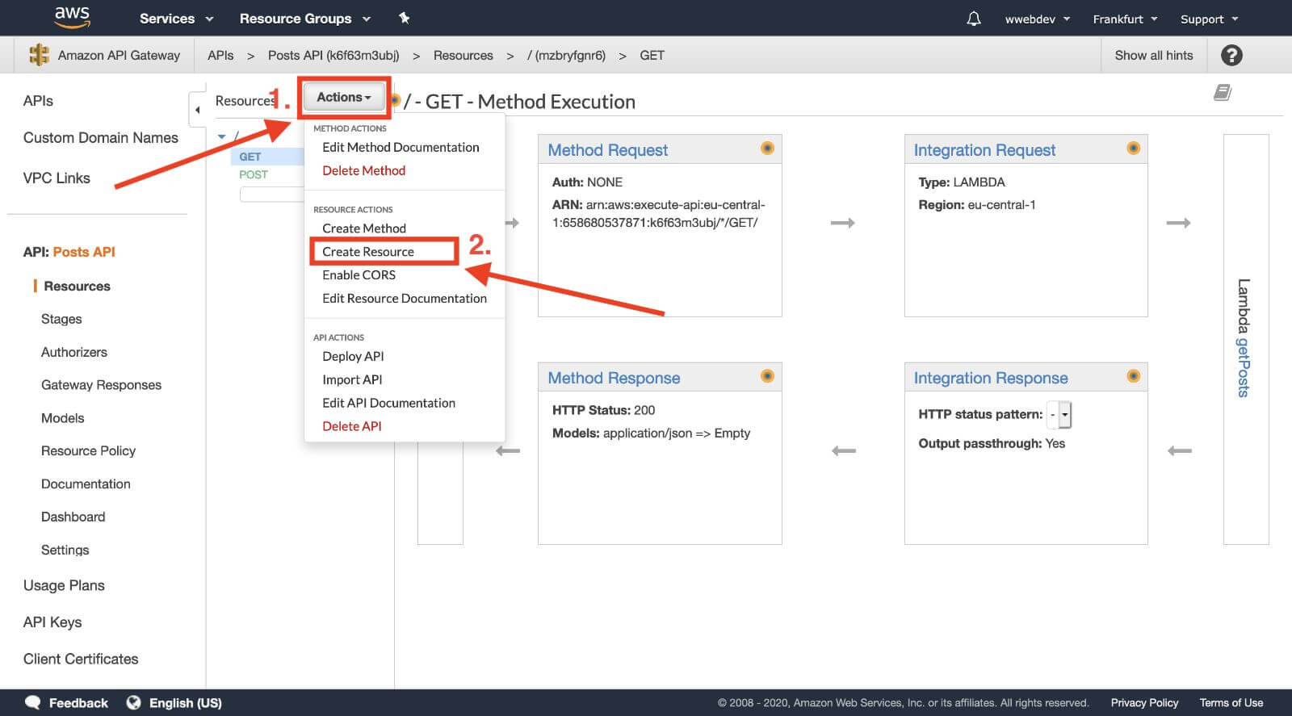Open APIs in sidebar
This screenshot has width=1292, height=716.
[x=38, y=101]
